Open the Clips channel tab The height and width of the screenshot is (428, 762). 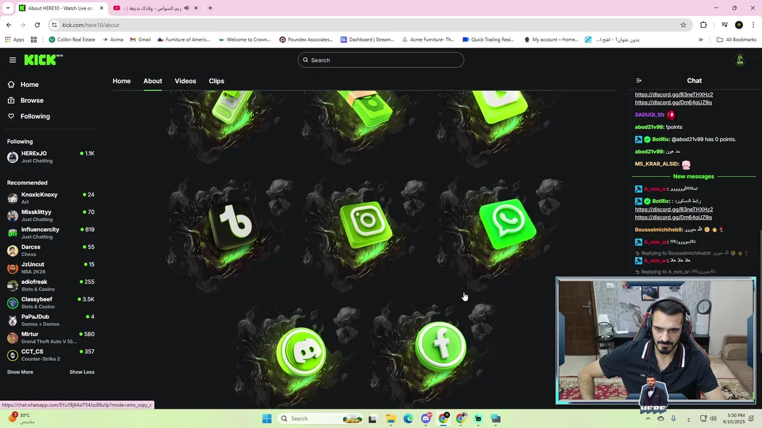click(x=216, y=81)
